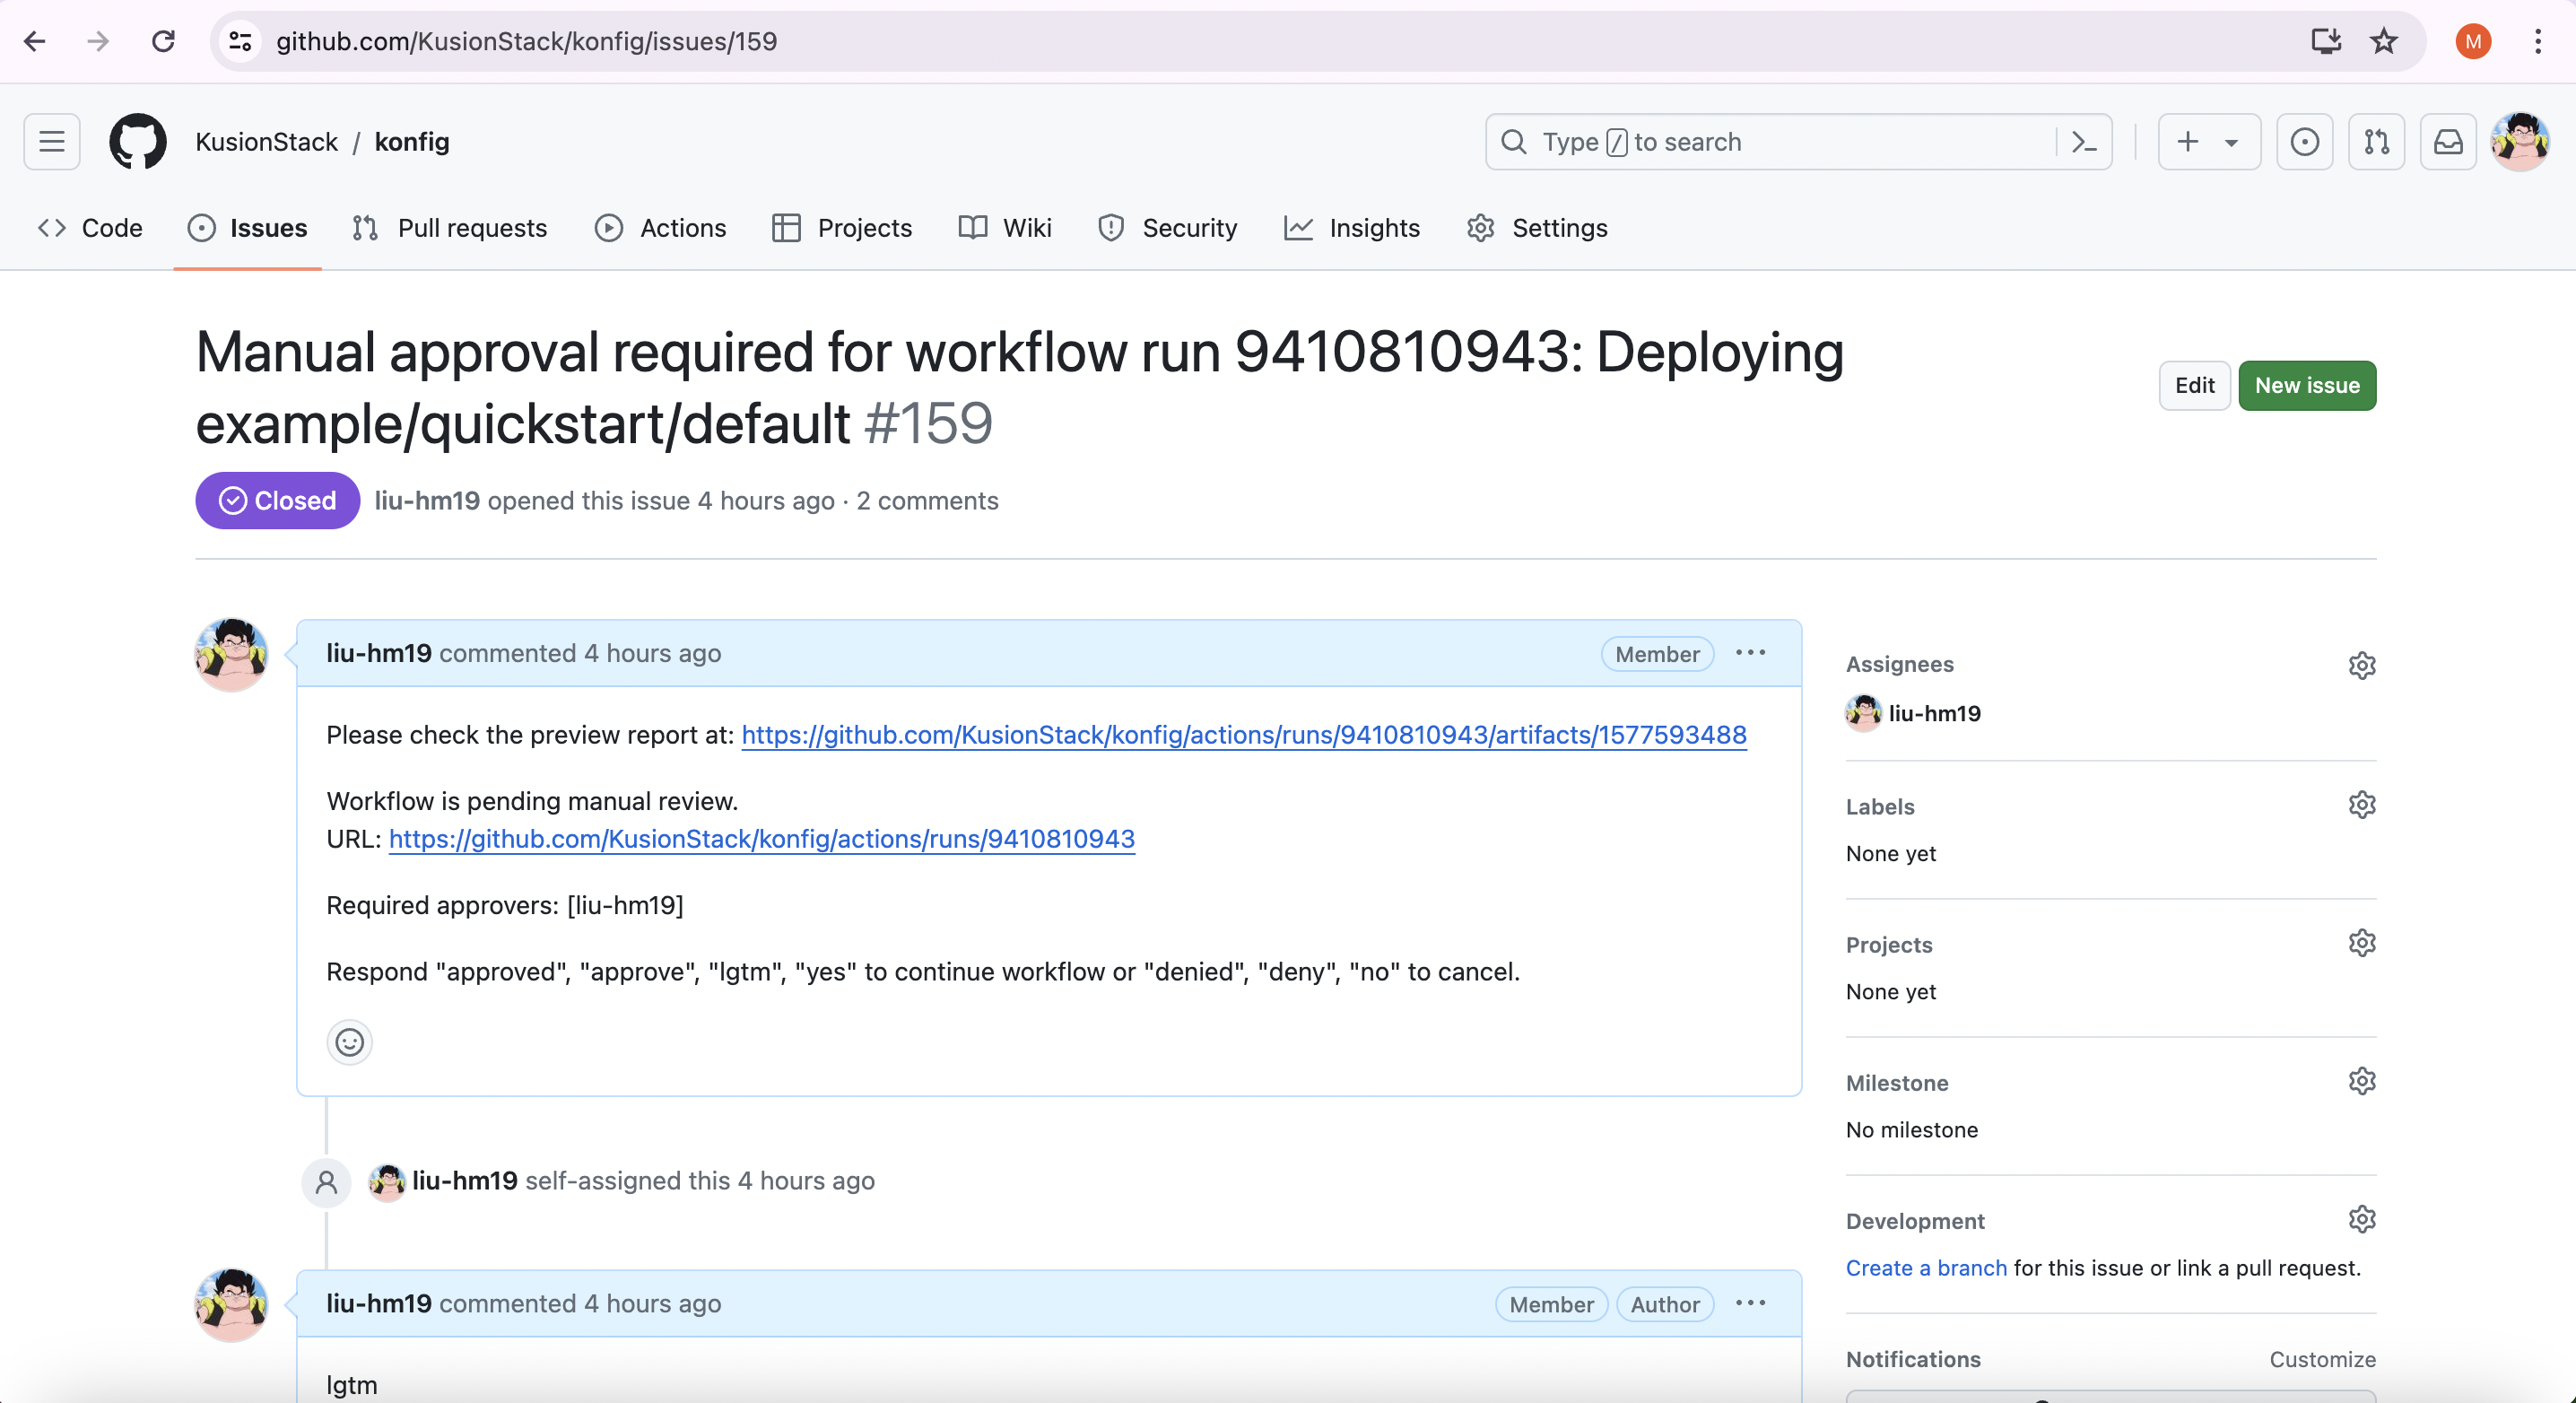
Task: Open the Create new plus dropdown
Action: click(x=2208, y=142)
